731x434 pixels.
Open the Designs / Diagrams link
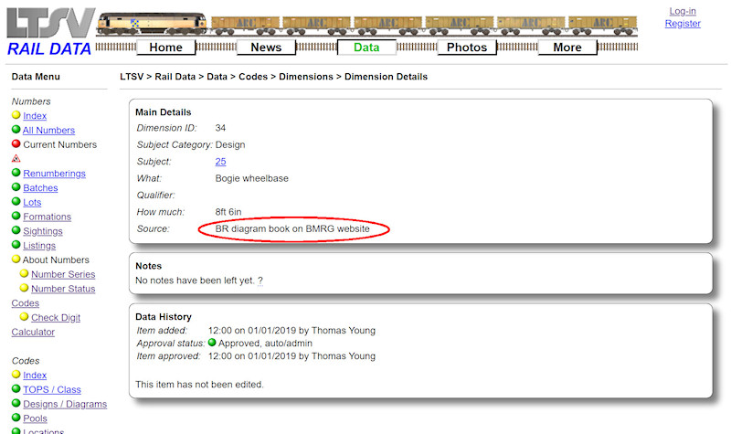tap(65, 404)
